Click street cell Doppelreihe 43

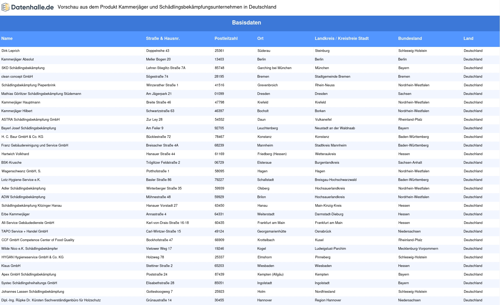(158, 51)
